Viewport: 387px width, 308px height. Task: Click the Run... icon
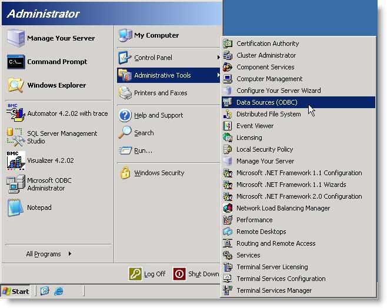click(125, 150)
